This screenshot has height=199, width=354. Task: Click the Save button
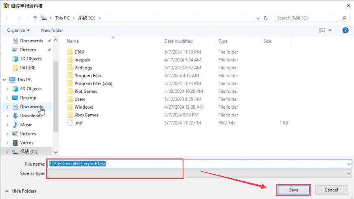[293, 190]
